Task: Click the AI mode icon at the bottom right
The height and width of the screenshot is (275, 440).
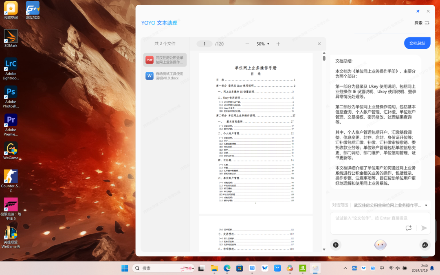Action: click(x=425, y=245)
